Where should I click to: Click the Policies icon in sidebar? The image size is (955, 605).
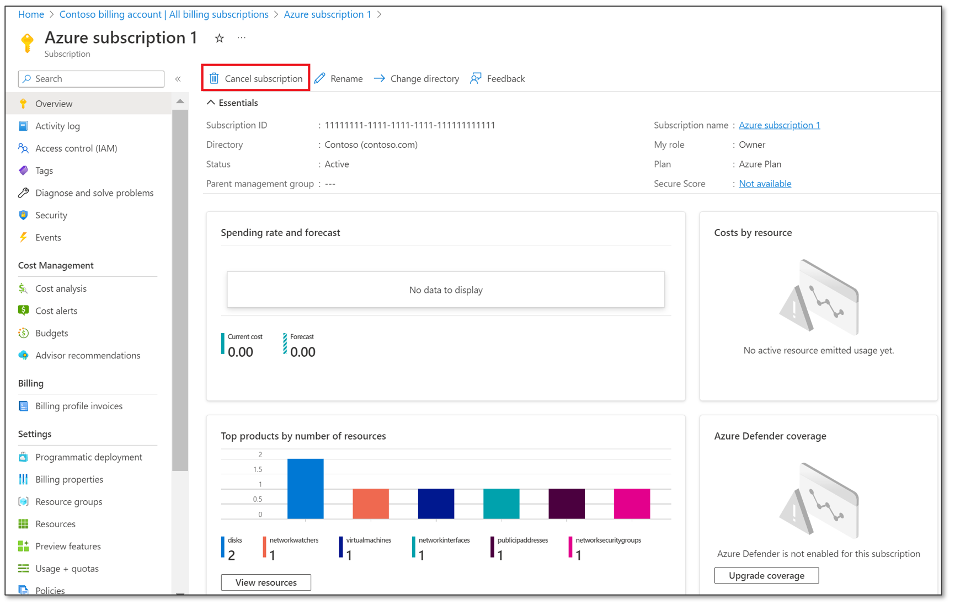click(23, 590)
